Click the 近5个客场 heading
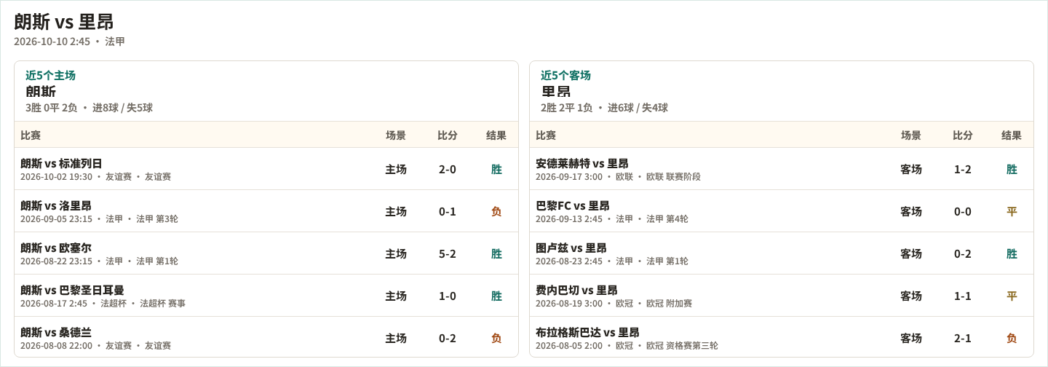This screenshot has width=1048, height=367. coord(565,75)
